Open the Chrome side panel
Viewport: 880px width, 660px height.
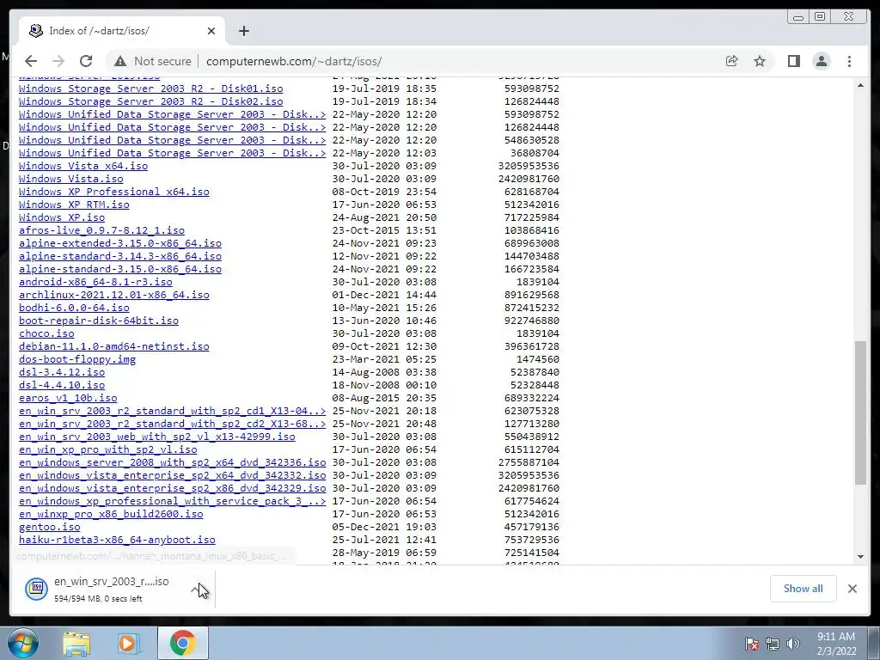(x=793, y=61)
